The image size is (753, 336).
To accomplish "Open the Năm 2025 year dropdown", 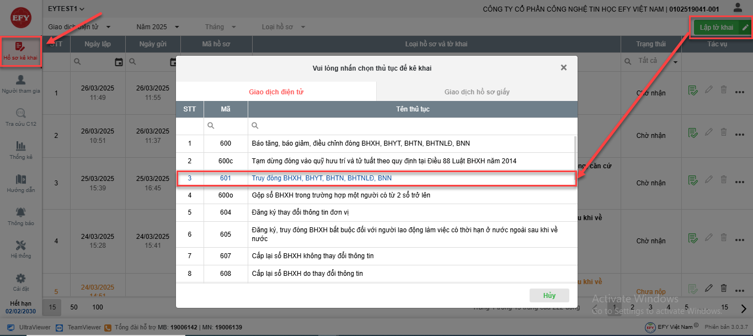I will (x=158, y=27).
